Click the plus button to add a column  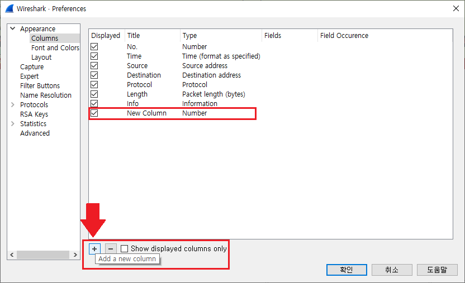coord(94,249)
